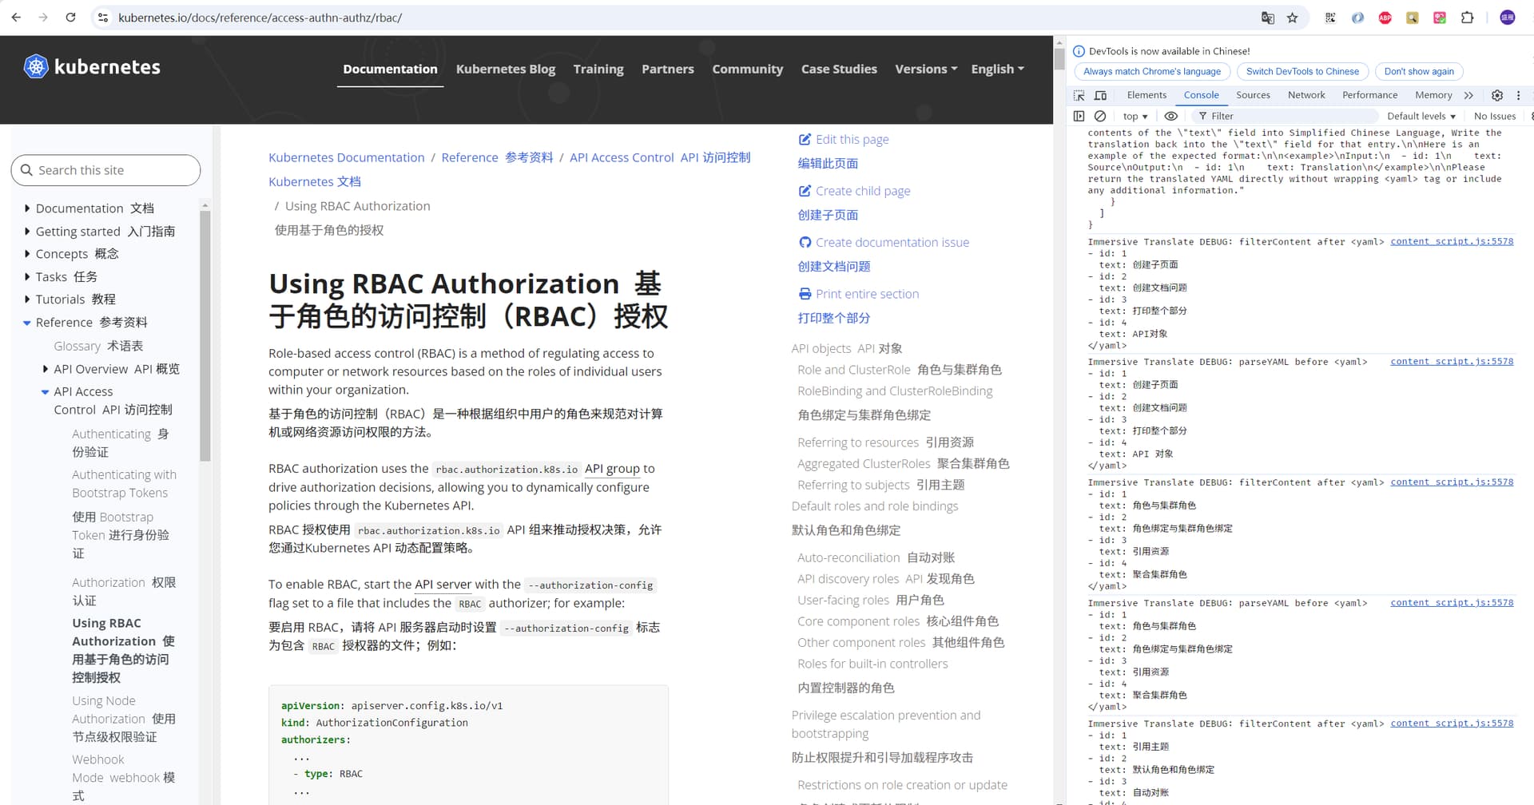
Task: Click the GitHub icon beside Create documentation issue
Action: tap(805, 242)
